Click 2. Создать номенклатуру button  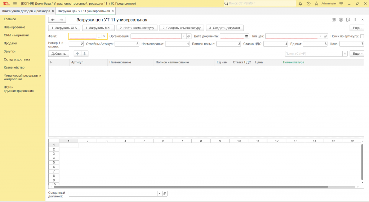(182, 28)
